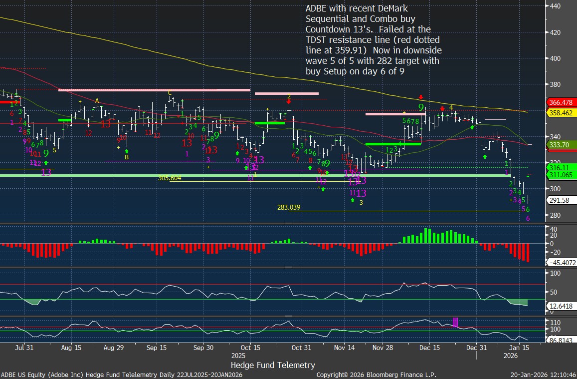
Task: Select the ADBE DeMark annotation text box
Action: (x=373, y=40)
